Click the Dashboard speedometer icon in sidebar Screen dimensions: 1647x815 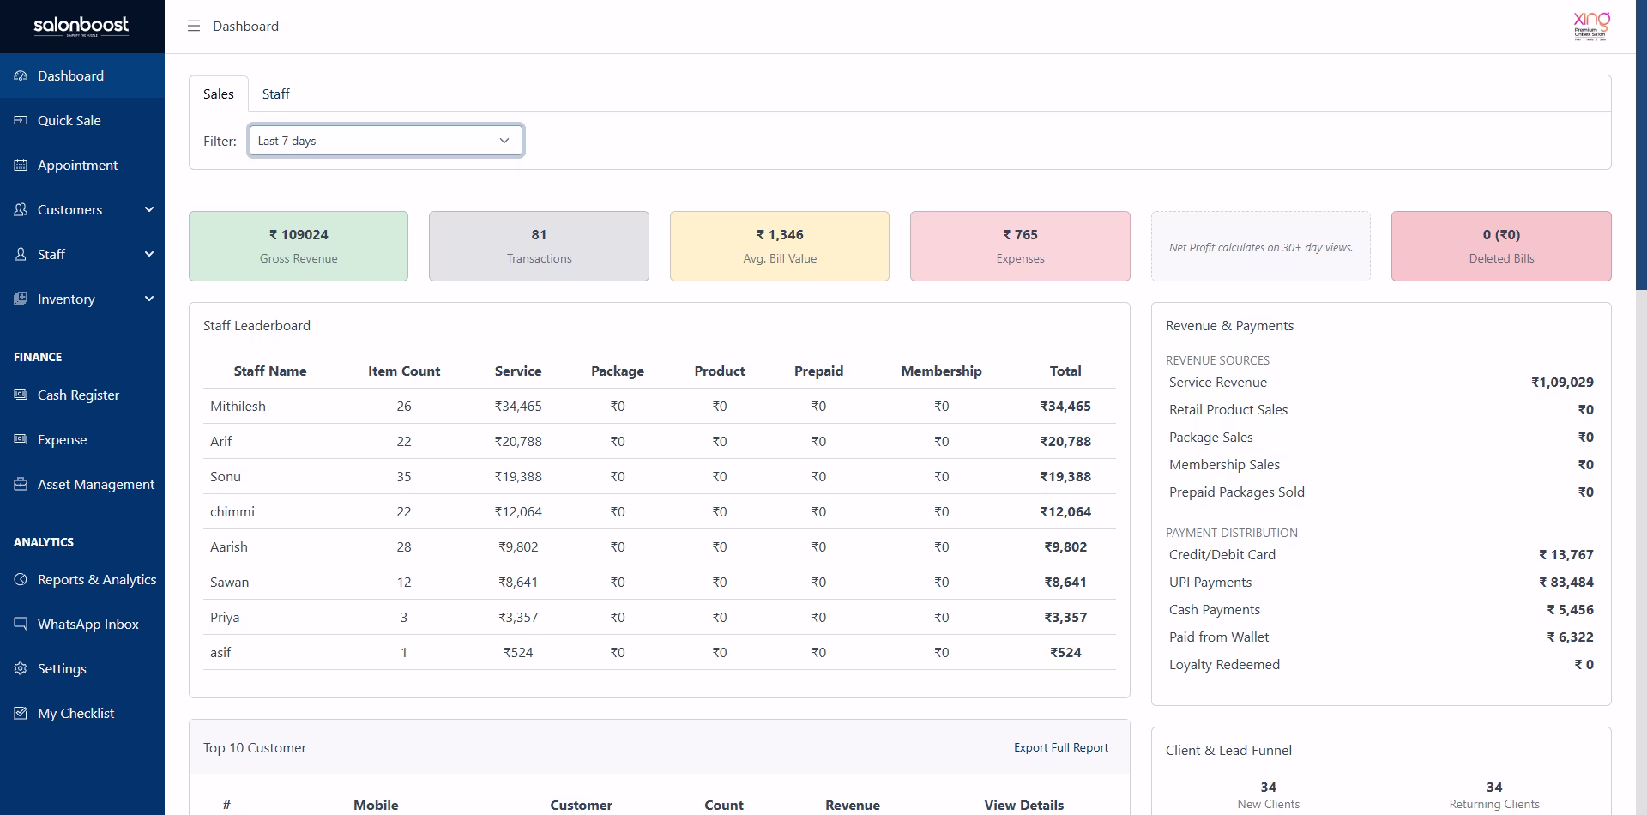tap(21, 75)
